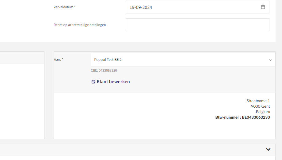Click the CBE: 0433063230 text
The image size is (282, 160).
click(x=104, y=70)
